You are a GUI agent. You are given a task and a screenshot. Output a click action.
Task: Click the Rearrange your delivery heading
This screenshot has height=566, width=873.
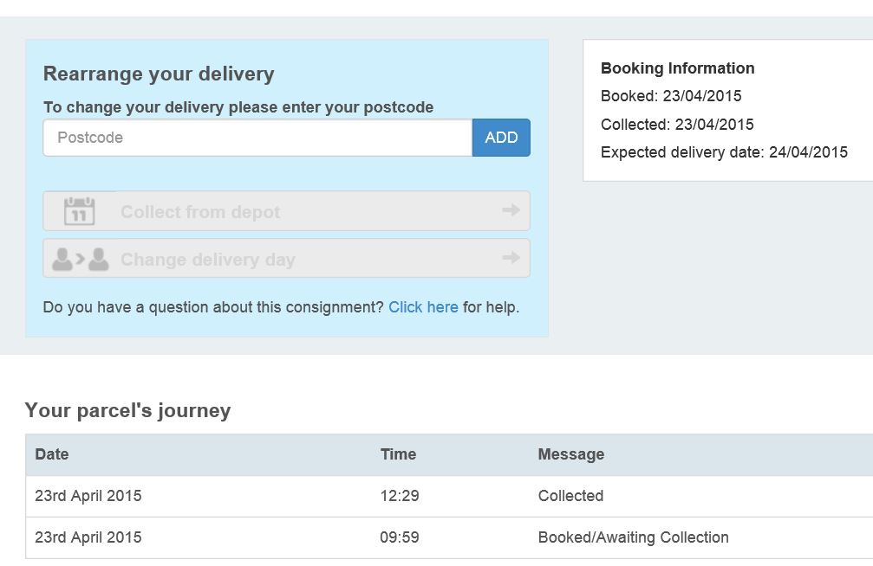click(159, 74)
